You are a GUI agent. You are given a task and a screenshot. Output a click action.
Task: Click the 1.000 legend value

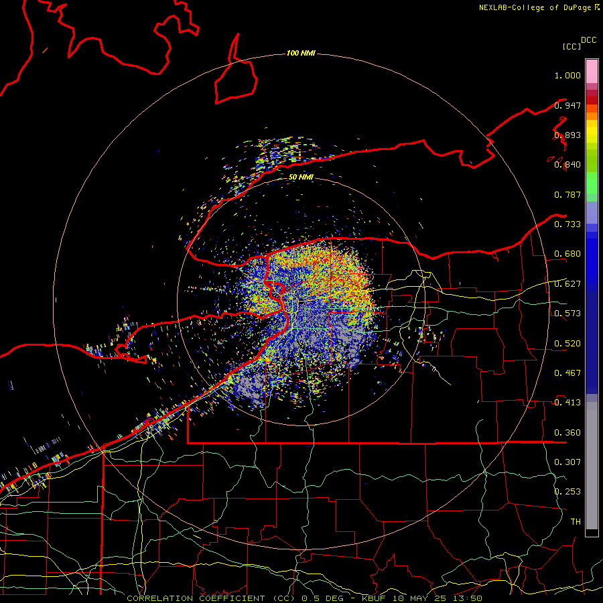click(x=567, y=75)
